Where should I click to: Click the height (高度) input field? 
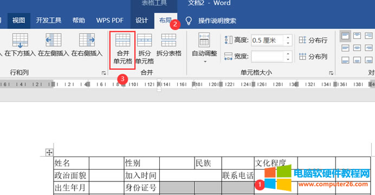click(x=267, y=40)
